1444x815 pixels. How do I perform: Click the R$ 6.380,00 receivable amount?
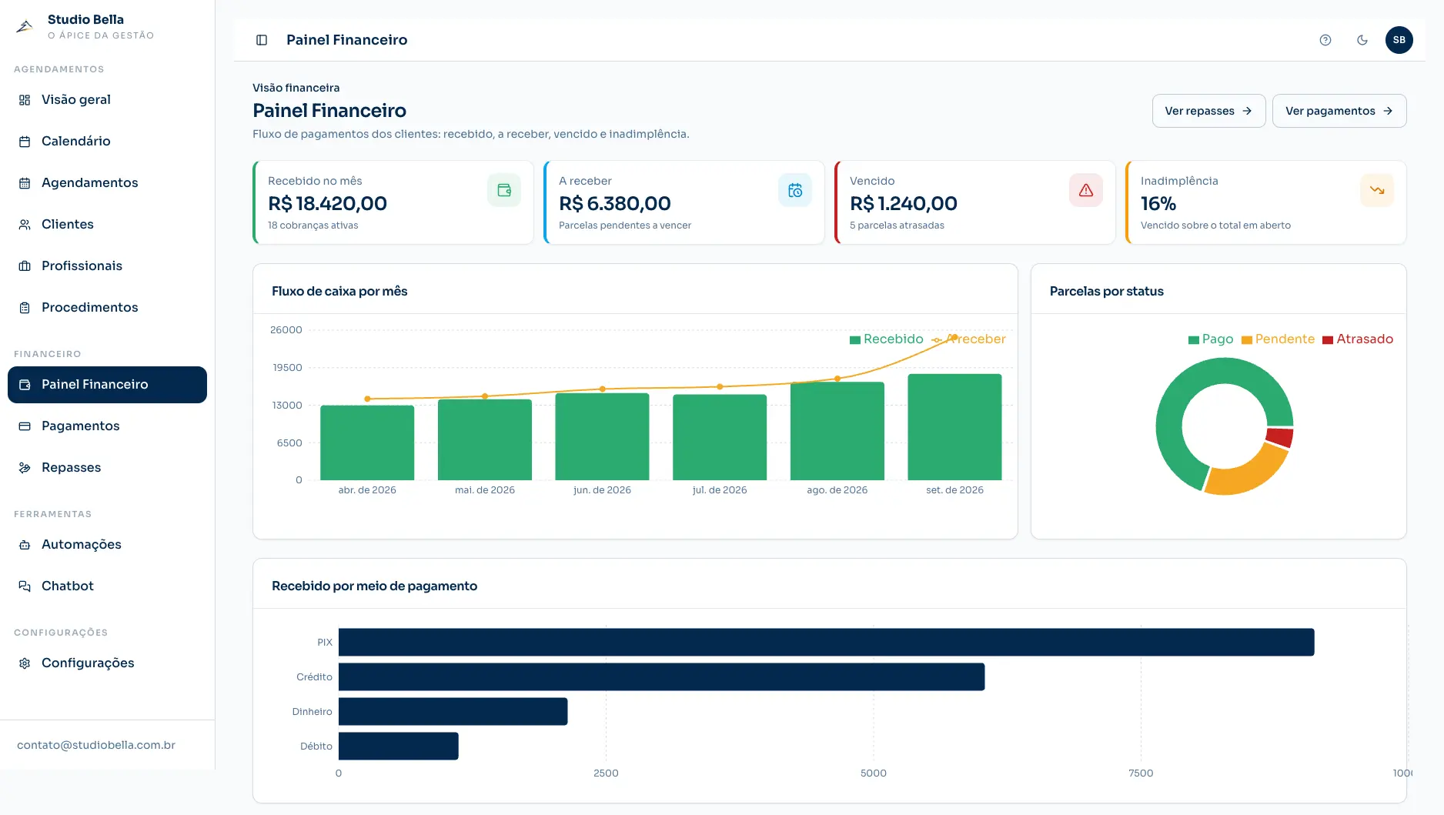[614, 204]
